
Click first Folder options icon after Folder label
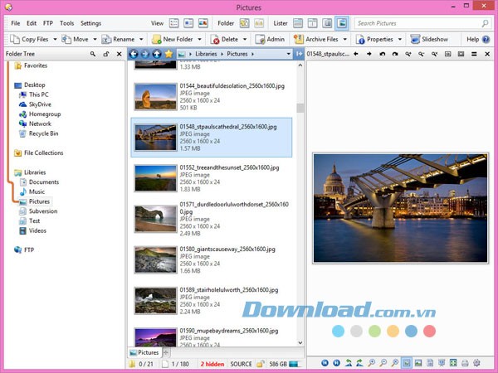[244, 23]
